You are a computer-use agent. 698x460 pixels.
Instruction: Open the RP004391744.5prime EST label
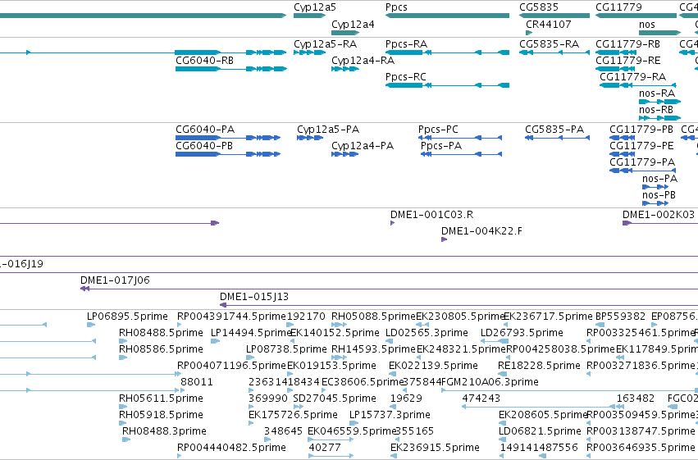[231, 317]
